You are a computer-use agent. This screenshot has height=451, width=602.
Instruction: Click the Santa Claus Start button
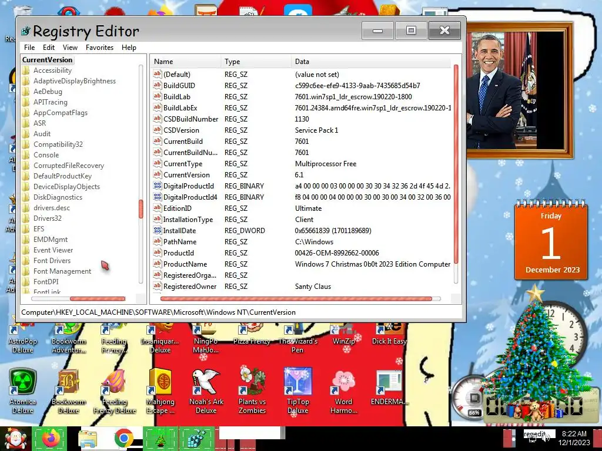[x=15, y=439]
